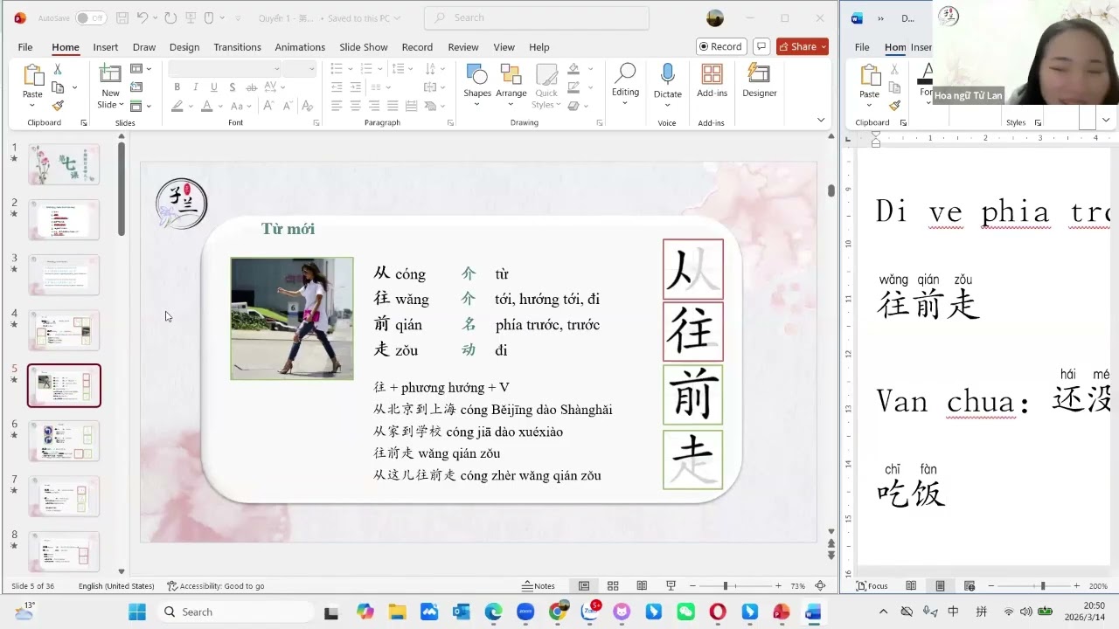1119x629 pixels.
Task: Toggle Bold formatting
Action: (x=177, y=87)
